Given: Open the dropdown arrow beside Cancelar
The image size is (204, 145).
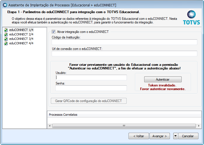Looking at the screenshot, I should [x=175, y=136].
